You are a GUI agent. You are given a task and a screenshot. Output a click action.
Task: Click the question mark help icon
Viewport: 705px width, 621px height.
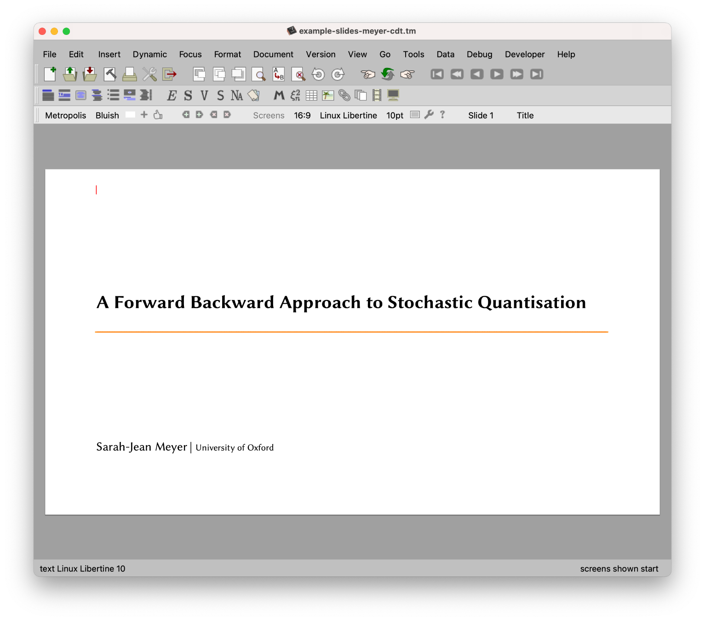click(442, 114)
